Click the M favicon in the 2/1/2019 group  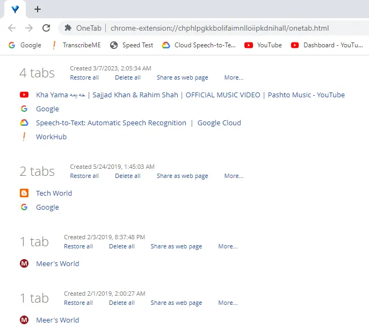pos(24,320)
